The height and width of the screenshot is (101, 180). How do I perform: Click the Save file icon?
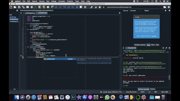coord(19,7)
